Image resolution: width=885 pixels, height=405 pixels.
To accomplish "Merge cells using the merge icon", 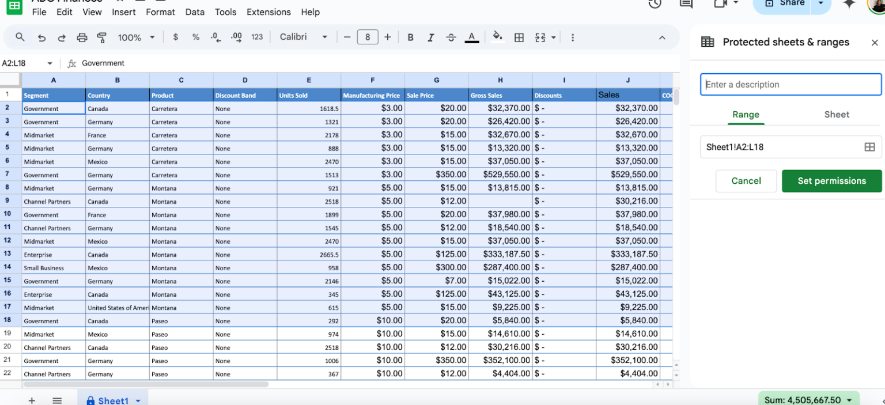I will (542, 37).
